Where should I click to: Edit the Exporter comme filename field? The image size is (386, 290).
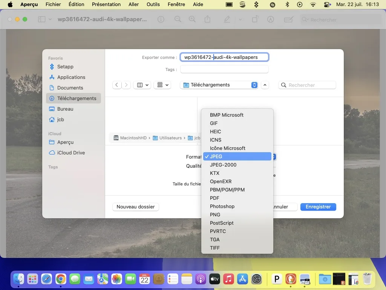224,57
